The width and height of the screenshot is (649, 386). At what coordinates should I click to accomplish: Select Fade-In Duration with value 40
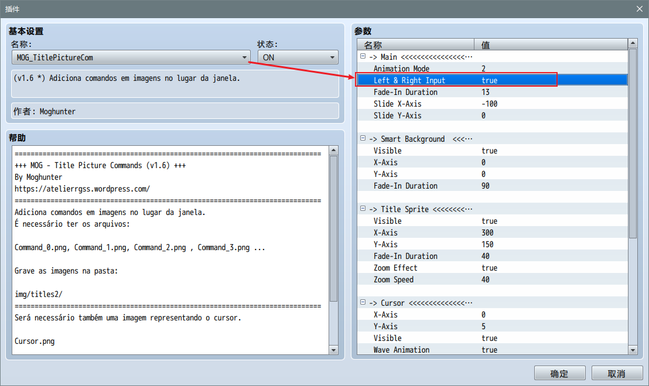coord(493,256)
